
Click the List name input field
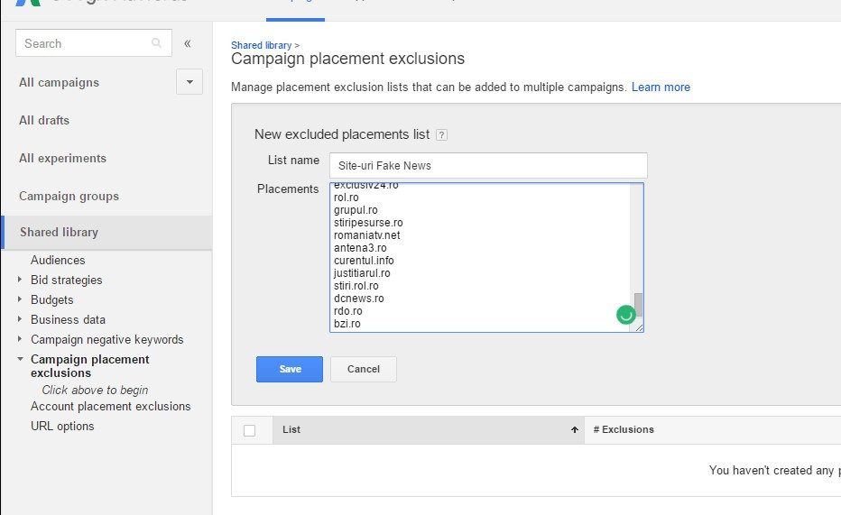488,166
